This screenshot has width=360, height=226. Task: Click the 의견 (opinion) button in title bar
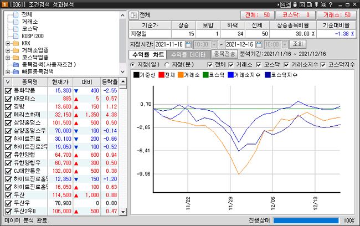click(x=285, y=4)
